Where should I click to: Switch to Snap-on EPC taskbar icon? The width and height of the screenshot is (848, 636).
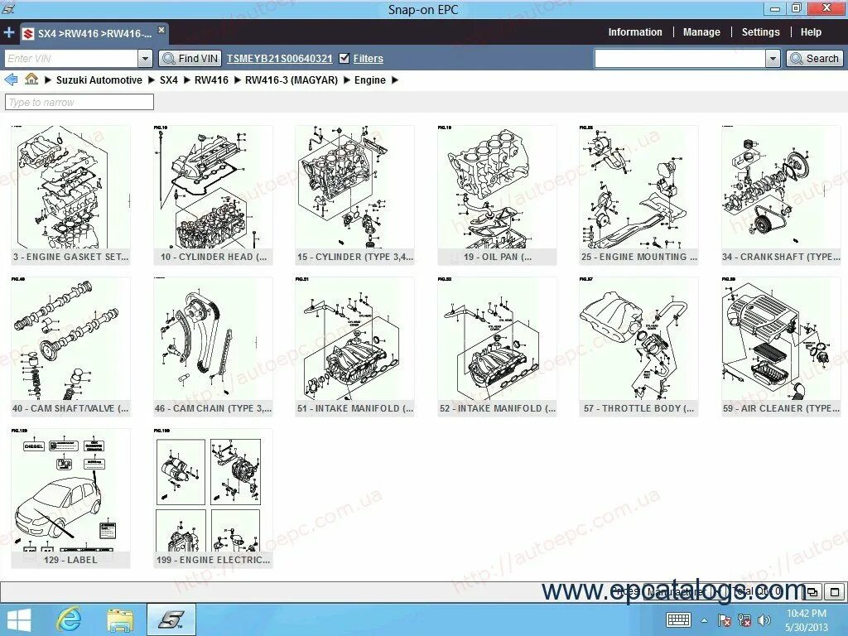[171, 619]
